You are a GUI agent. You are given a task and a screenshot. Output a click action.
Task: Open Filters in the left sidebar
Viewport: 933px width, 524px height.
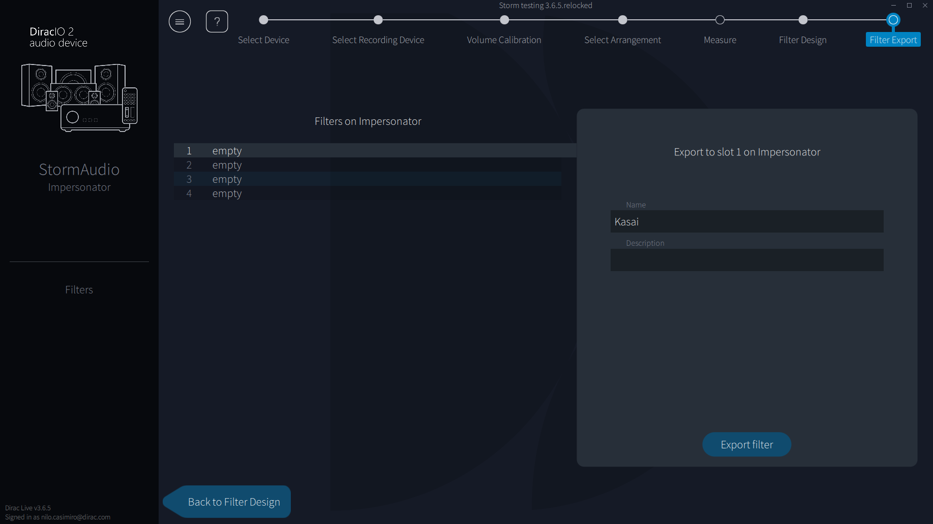(x=79, y=290)
